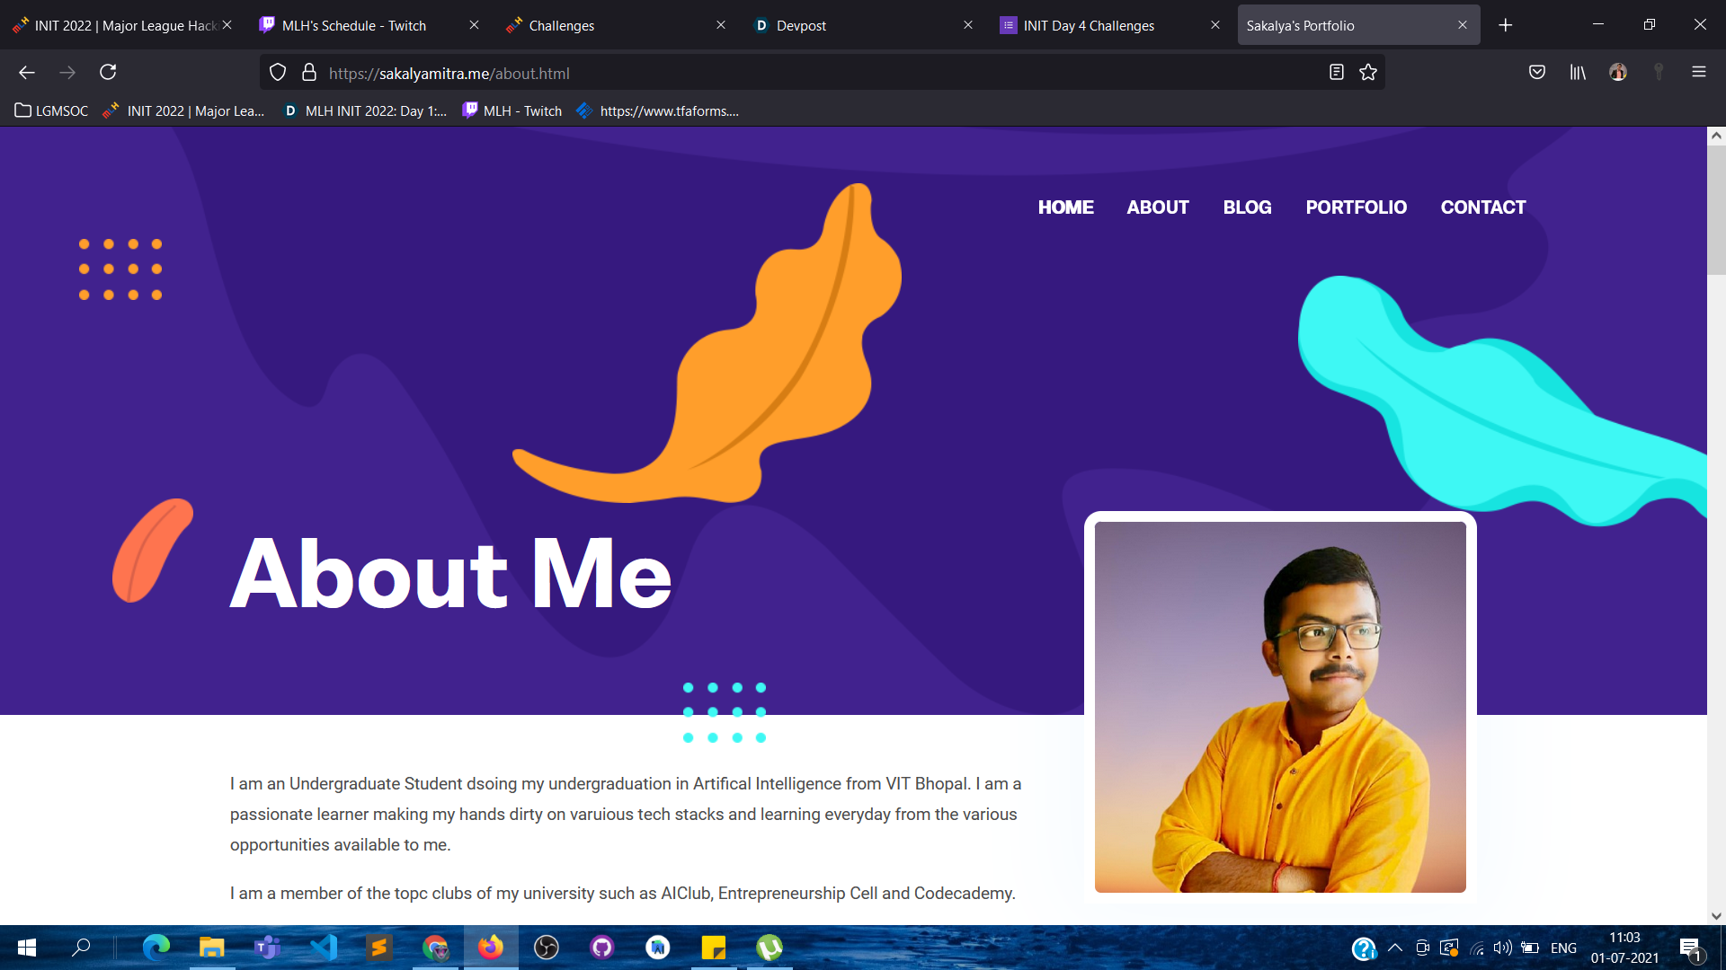1726x970 pixels.
Task: Switch to the Devpost tab
Action: click(x=799, y=25)
